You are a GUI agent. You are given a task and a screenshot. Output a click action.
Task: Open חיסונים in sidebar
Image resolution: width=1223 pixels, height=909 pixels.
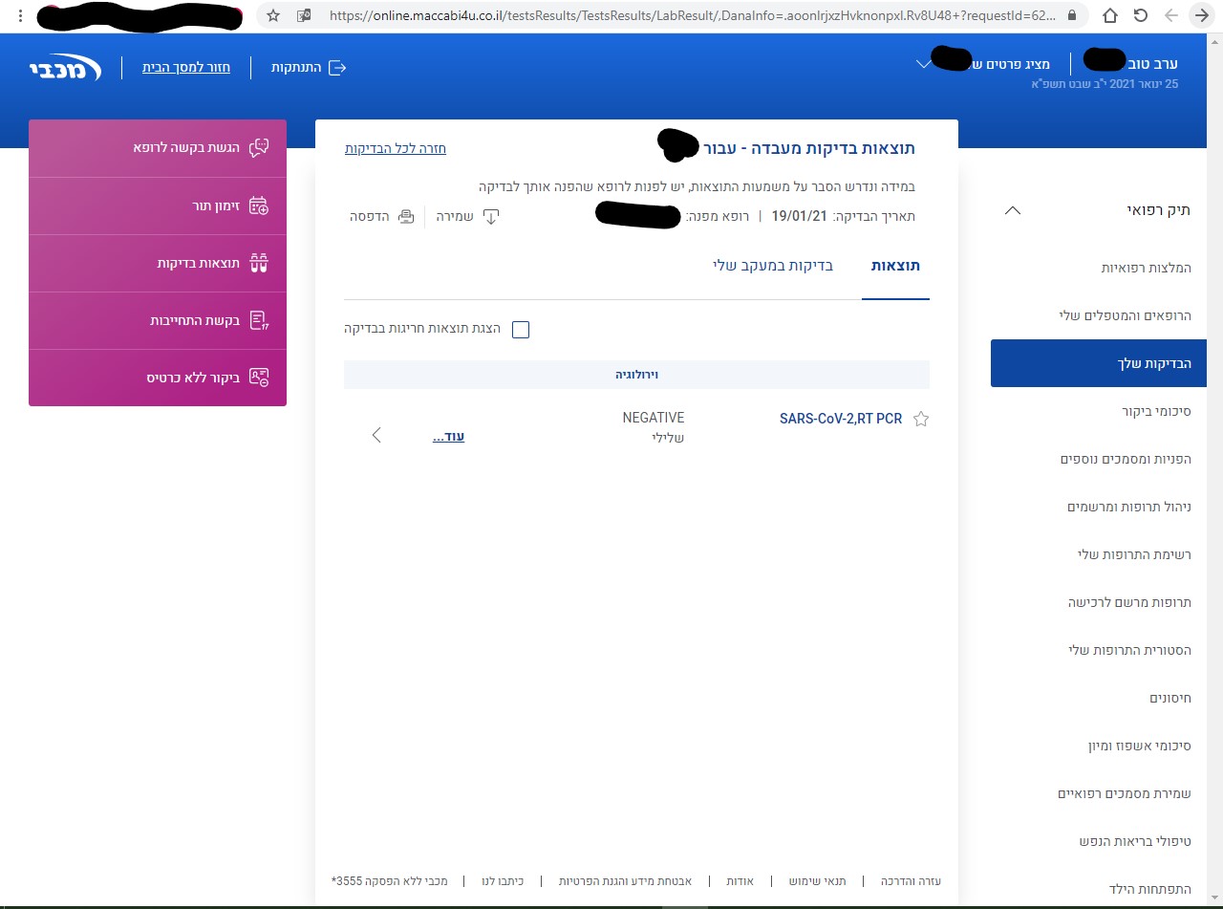[1170, 698]
